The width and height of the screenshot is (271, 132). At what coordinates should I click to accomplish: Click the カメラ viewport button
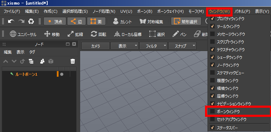point(96,46)
